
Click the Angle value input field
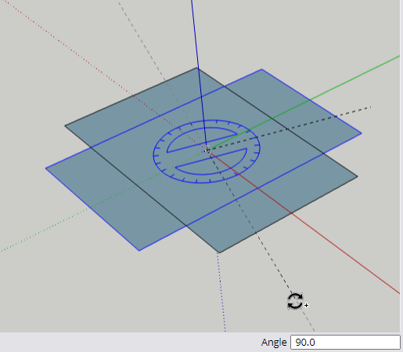click(345, 342)
